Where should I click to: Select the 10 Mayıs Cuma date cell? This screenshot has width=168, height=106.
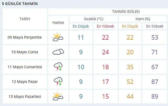click(25, 52)
